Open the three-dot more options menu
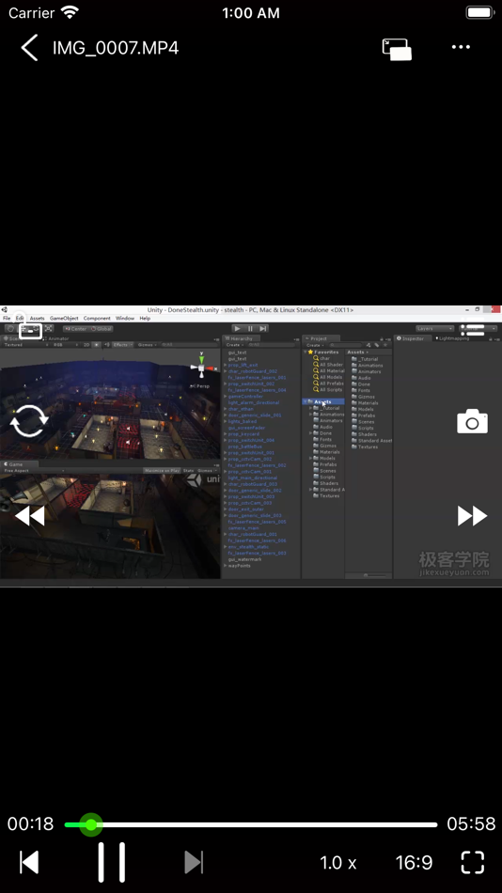The width and height of the screenshot is (502, 893). pos(461,47)
